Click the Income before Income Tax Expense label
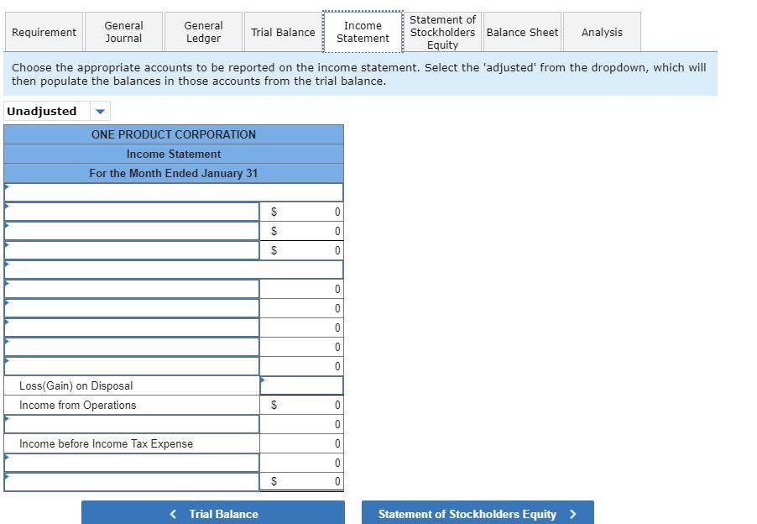Viewport: 757px width, 524px height. coord(107,443)
